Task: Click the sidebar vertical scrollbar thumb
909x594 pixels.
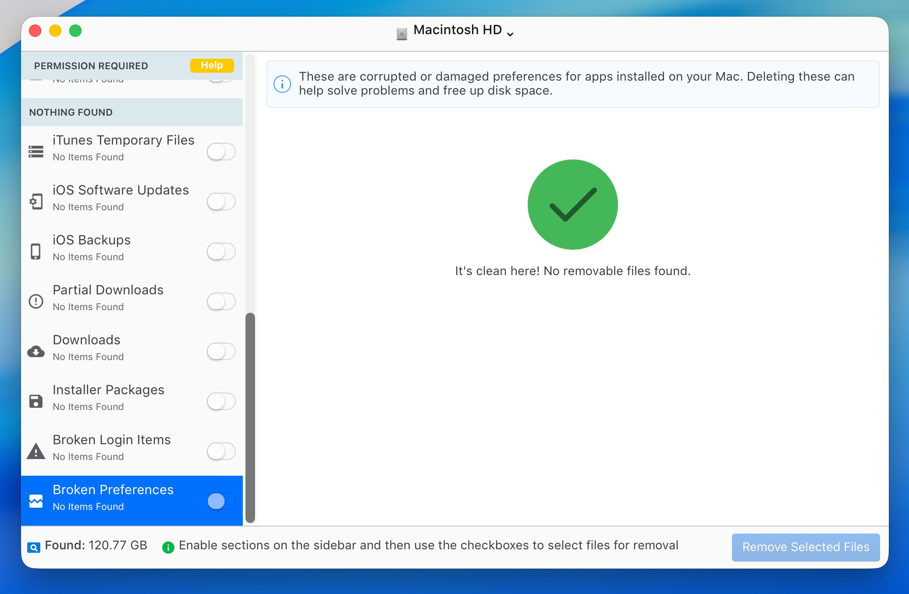Action: point(250,417)
